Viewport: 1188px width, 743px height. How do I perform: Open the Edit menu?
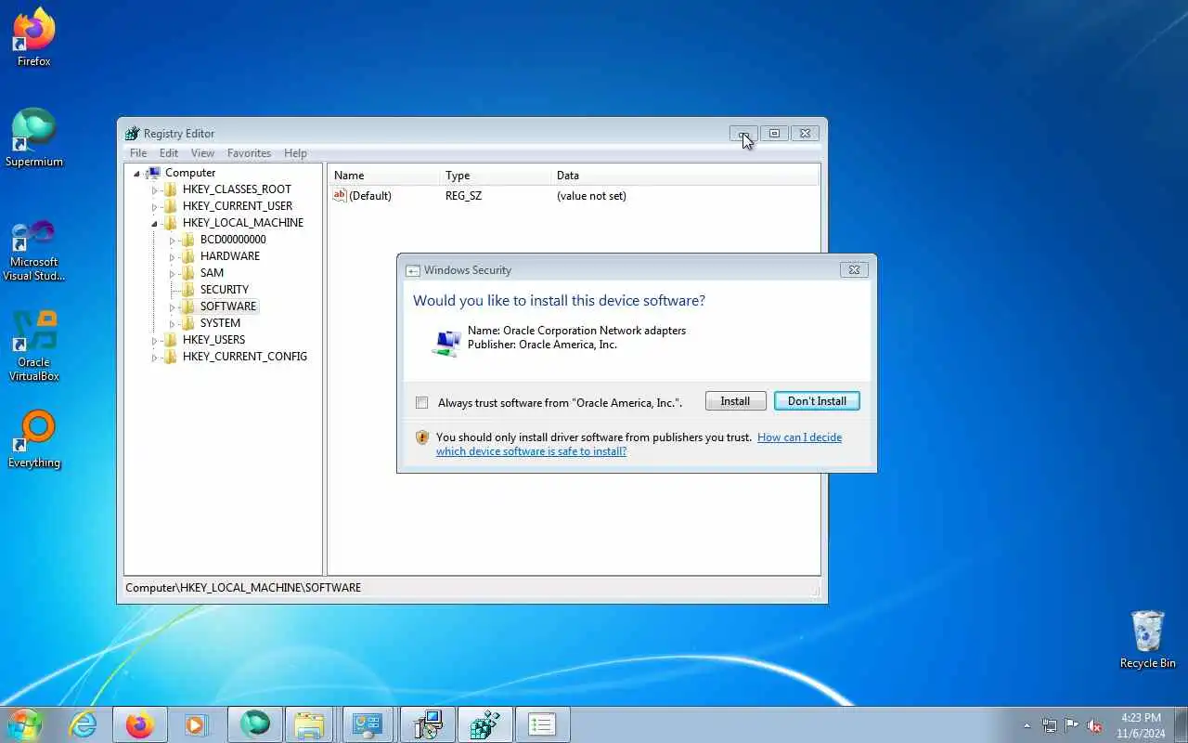(169, 153)
